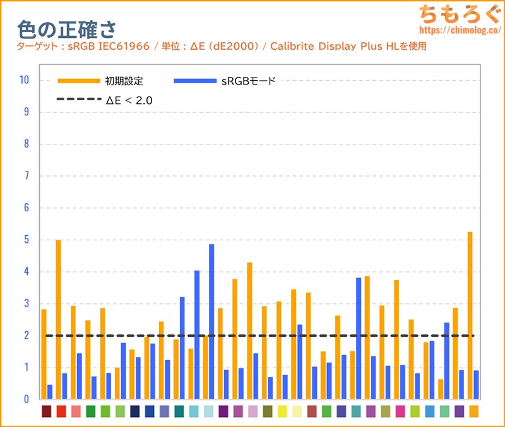Select the hot pink magenta swatch
The height and width of the screenshot is (427, 505).
400,411
